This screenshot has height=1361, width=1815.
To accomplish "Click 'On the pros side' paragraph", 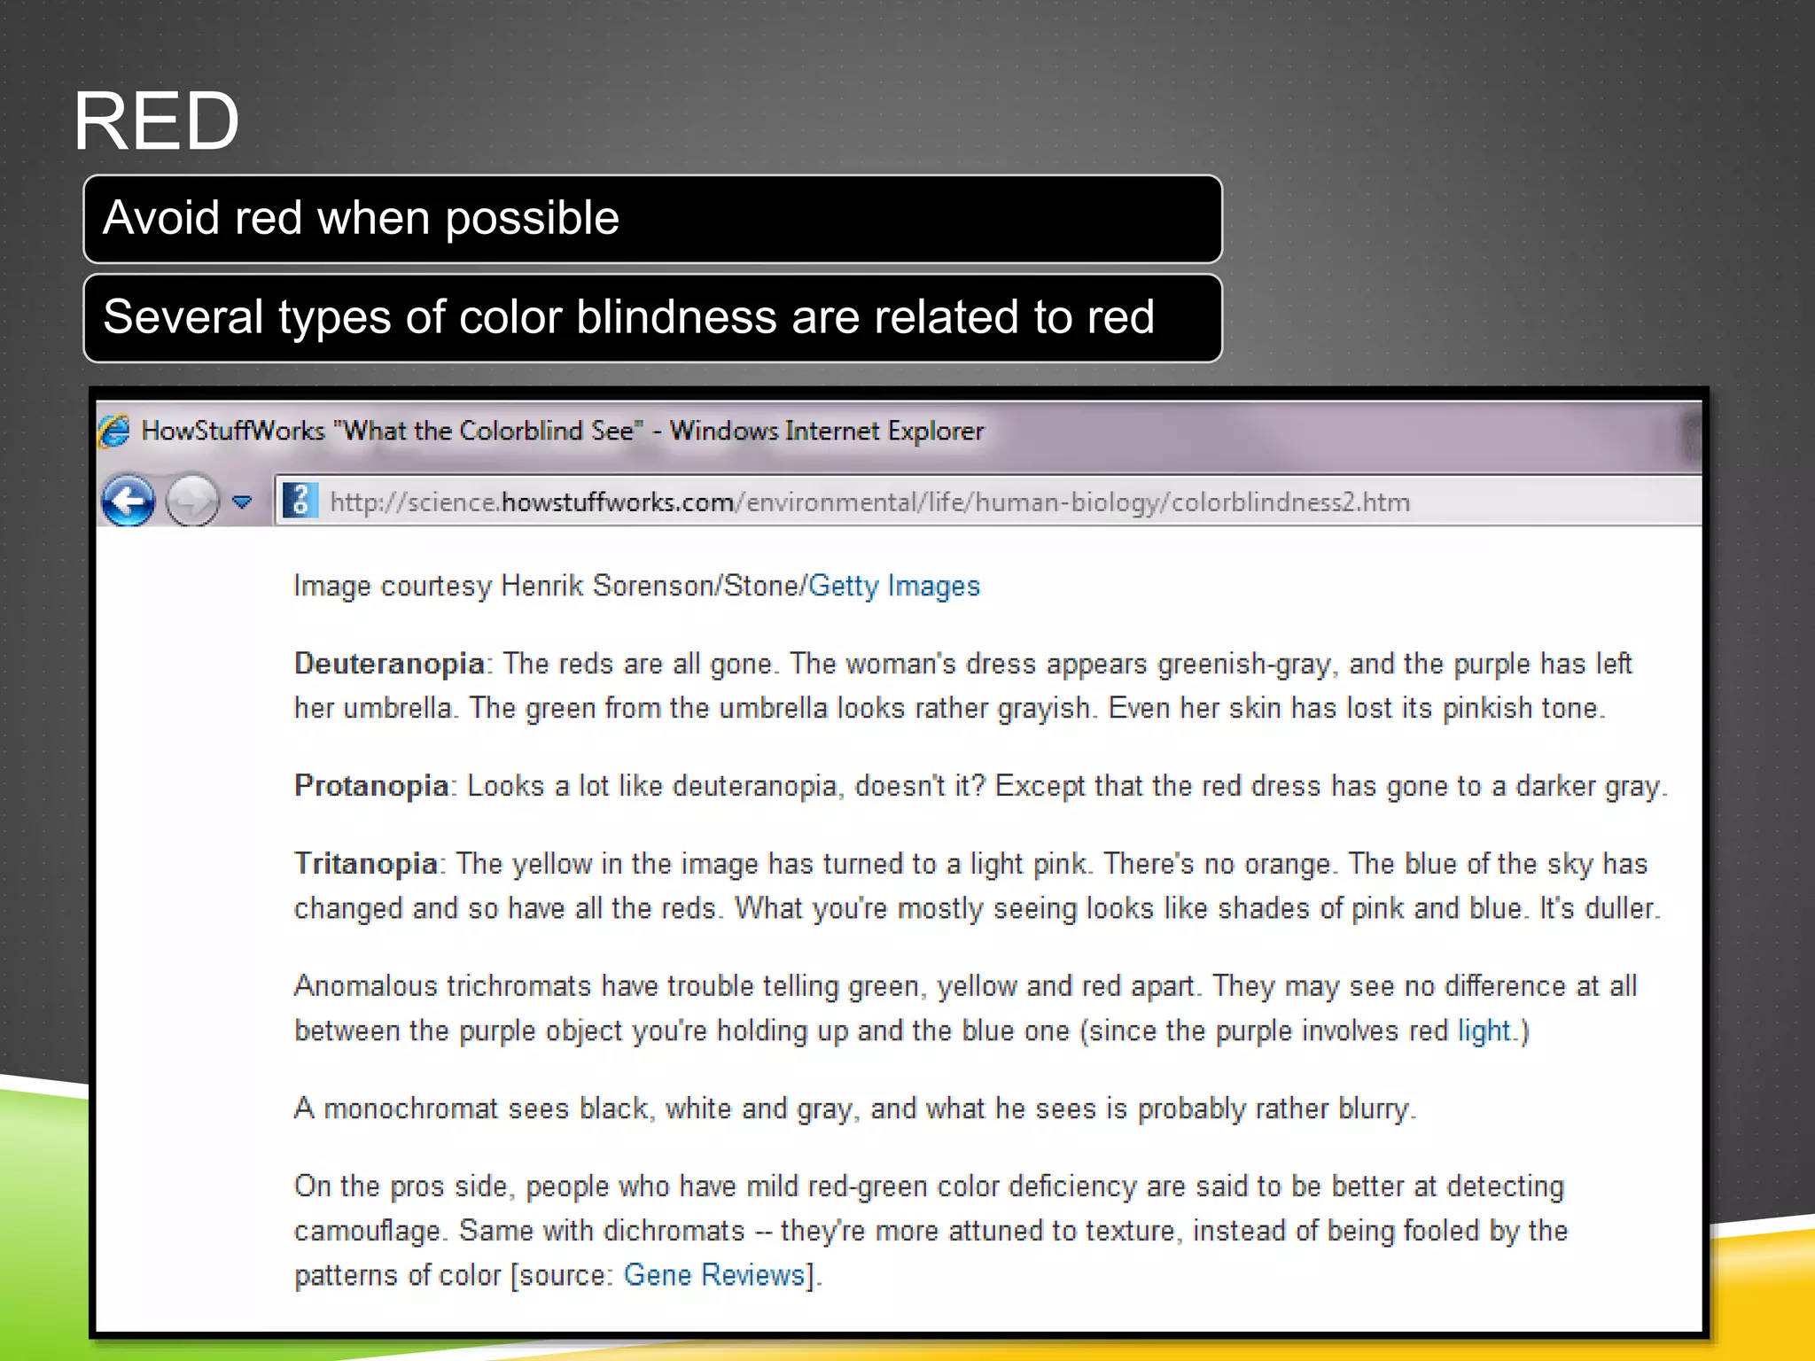I will click(x=931, y=1231).
